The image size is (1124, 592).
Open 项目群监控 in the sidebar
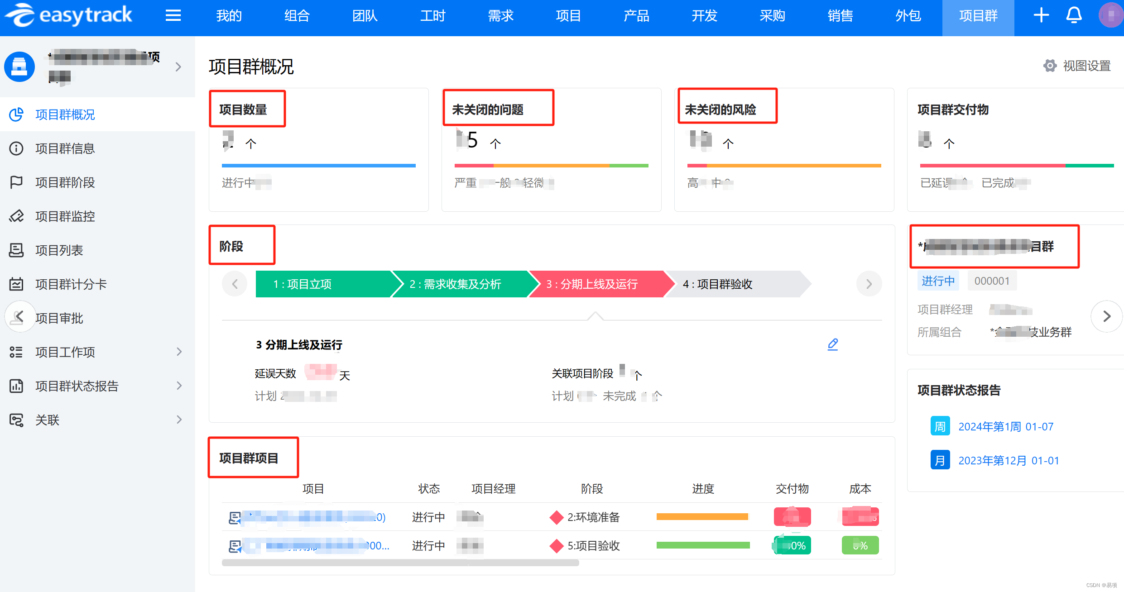click(x=65, y=216)
